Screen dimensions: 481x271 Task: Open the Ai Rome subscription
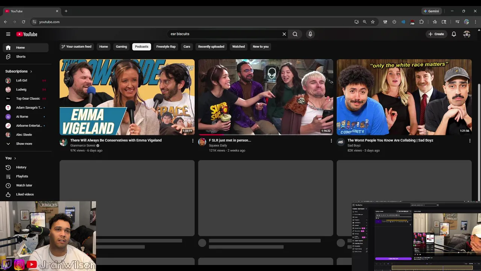click(26, 117)
